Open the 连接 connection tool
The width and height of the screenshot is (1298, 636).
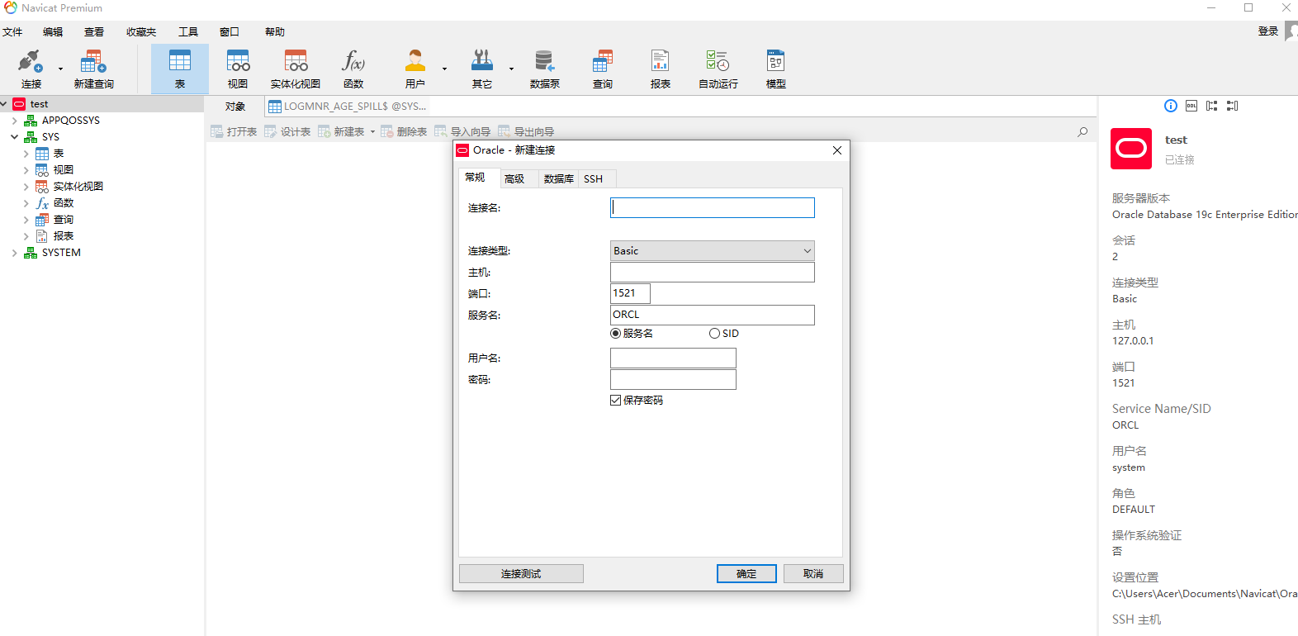pos(31,69)
